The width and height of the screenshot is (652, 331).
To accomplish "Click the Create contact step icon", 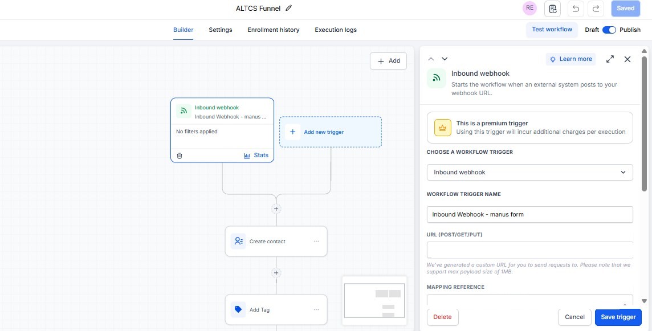I will (x=238, y=241).
